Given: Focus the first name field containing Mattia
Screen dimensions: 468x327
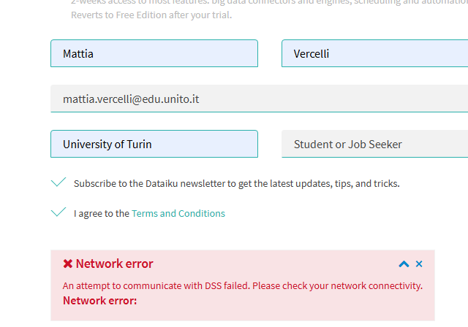Looking at the screenshot, I should tap(154, 53).
